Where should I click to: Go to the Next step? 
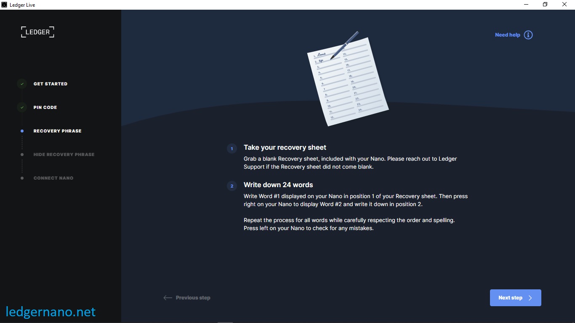tap(515, 298)
